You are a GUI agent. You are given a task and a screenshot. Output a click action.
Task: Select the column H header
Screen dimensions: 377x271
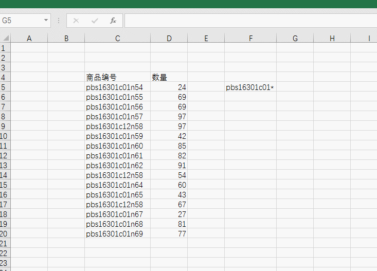(332, 38)
